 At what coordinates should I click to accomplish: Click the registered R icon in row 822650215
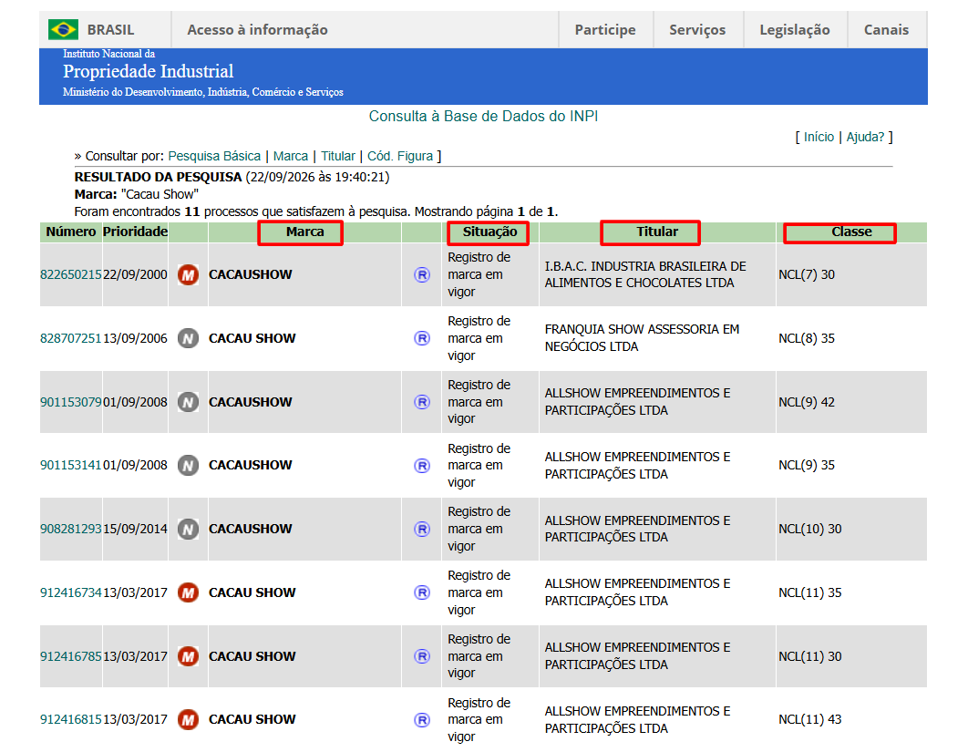coord(422,274)
